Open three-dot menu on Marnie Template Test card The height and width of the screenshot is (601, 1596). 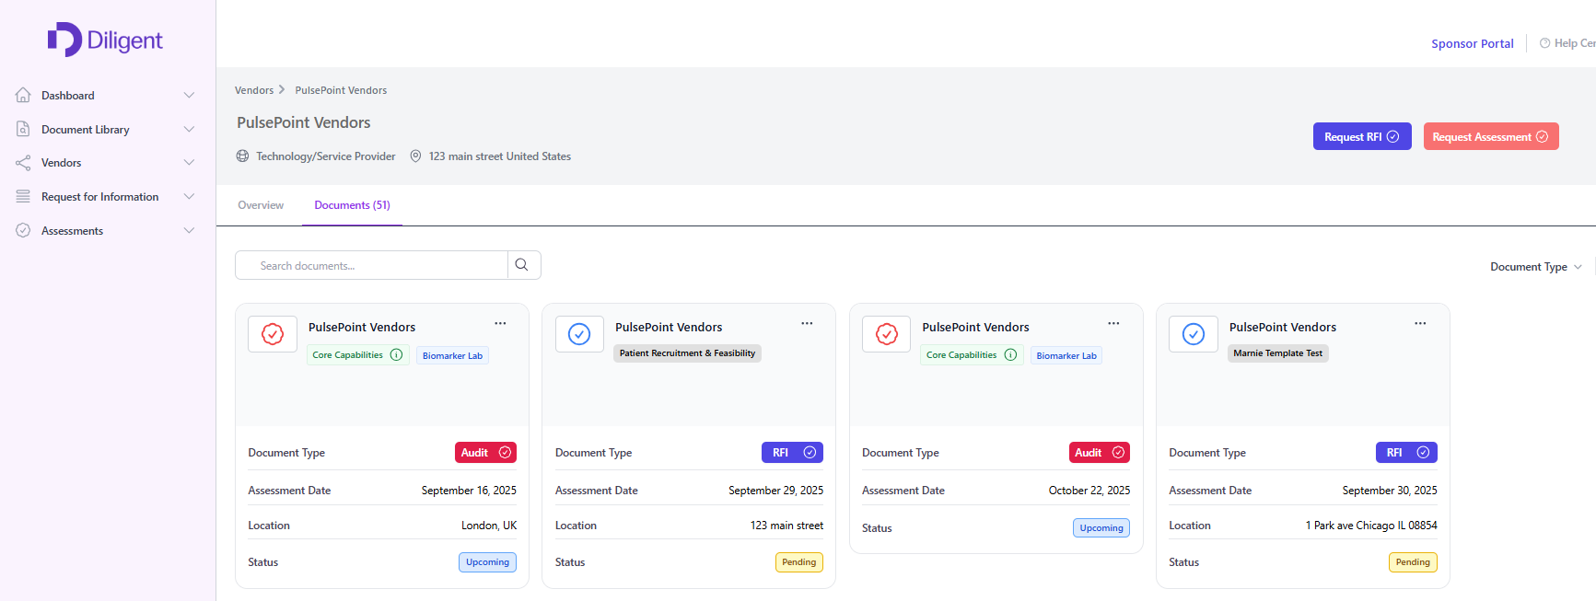click(x=1420, y=323)
